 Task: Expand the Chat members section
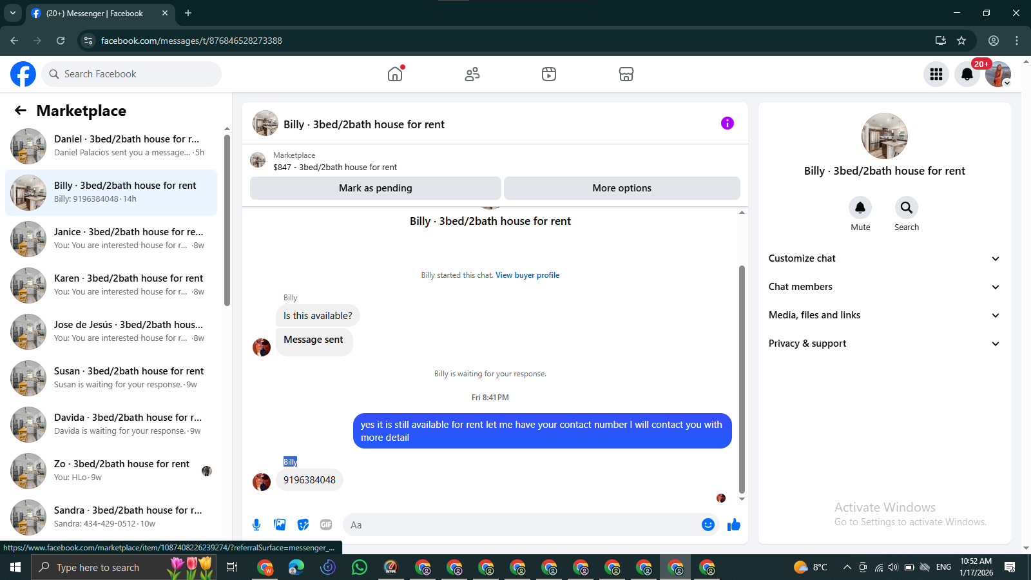(x=884, y=287)
